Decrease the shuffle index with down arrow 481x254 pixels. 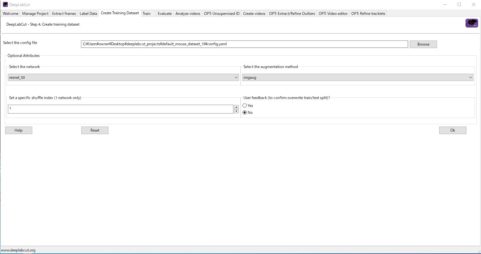236,111
